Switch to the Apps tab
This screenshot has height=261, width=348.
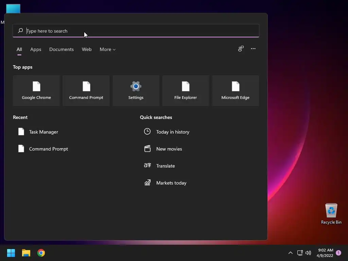(x=36, y=49)
